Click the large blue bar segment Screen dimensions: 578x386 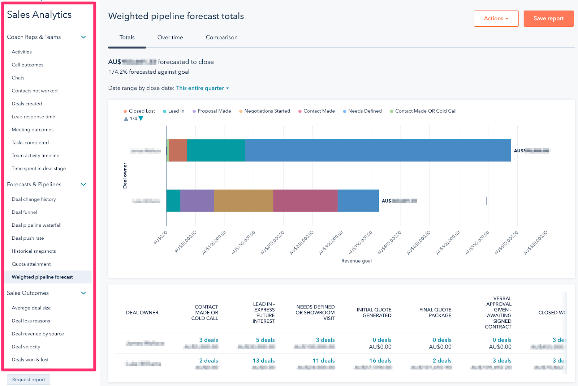pos(378,150)
